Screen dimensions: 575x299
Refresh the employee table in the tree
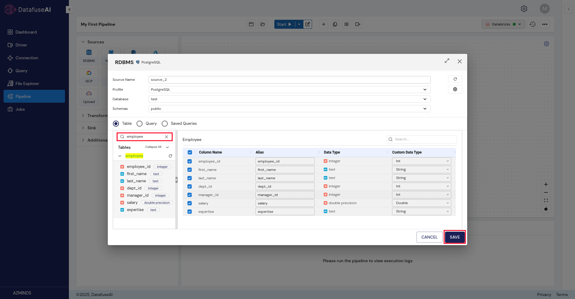pos(170,156)
